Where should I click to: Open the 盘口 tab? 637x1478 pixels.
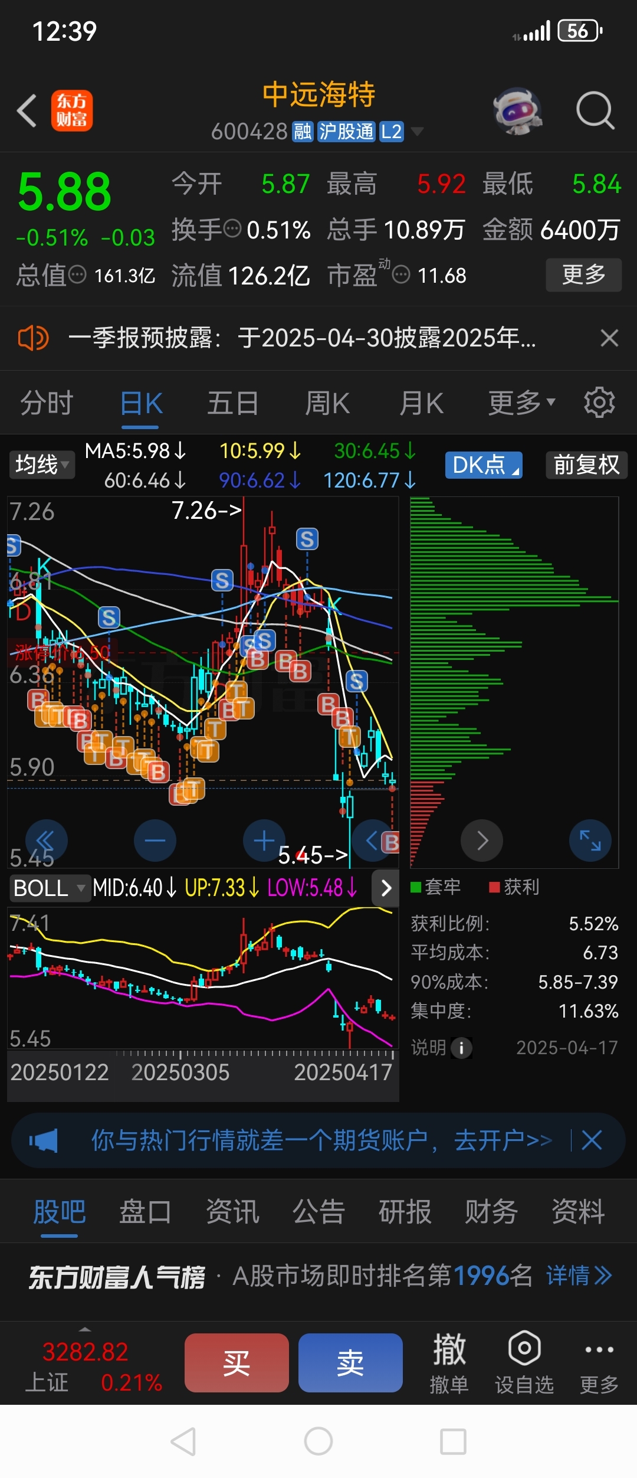(x=146, y=1212)
